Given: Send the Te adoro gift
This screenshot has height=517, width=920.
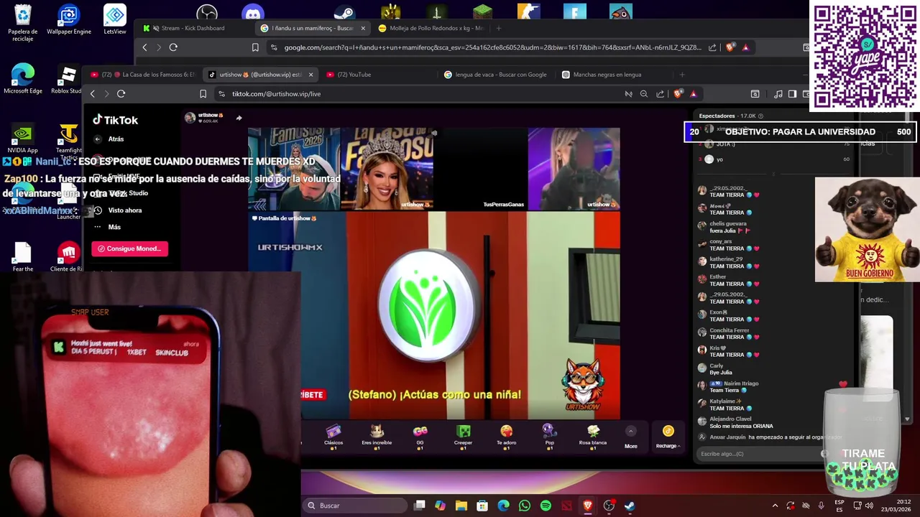Looking at the screenshot, I should [x=506, y=435].
